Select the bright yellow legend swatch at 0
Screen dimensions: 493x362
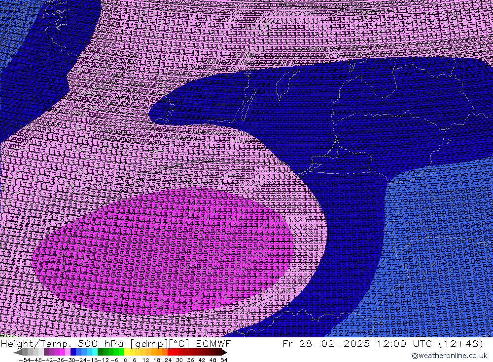point(127,352)
